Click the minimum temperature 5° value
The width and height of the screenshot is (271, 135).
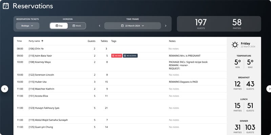pos(238,62)
